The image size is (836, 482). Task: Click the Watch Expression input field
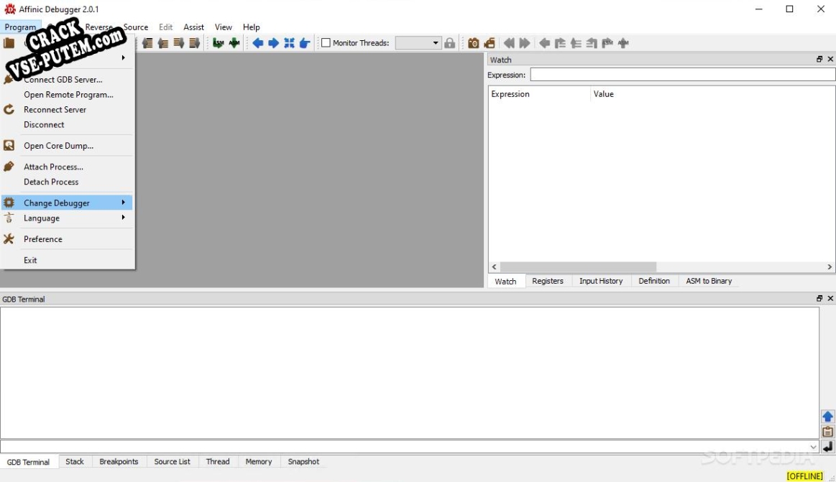(682, 75)
